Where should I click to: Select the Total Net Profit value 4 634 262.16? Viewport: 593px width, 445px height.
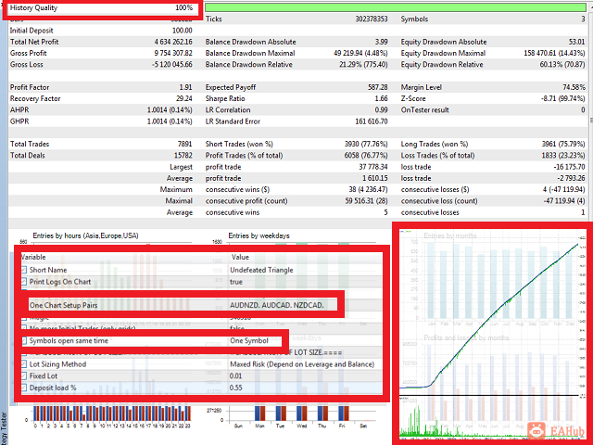click(x=173, y=42)
